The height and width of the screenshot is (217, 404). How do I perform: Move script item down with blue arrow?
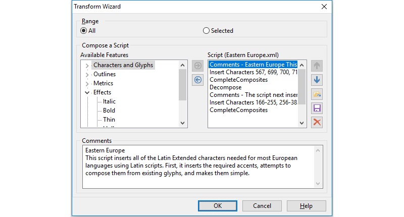[x=317, y=80]
